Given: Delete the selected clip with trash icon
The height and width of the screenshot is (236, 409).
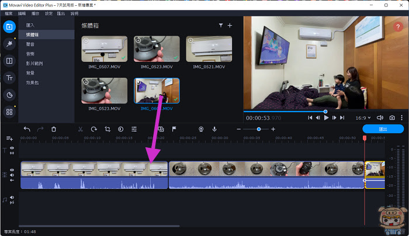Looking at the screenshot, I should point(54,129).
